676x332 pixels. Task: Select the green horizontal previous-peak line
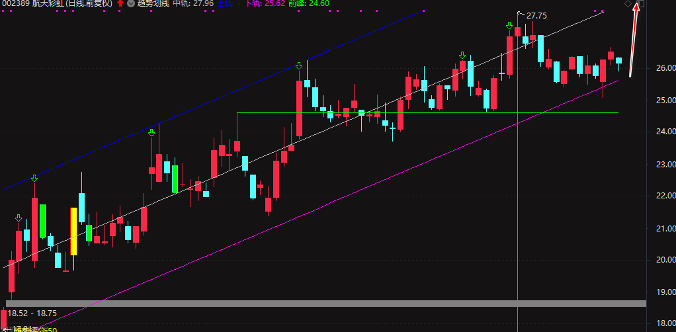(x=428, y=112)
